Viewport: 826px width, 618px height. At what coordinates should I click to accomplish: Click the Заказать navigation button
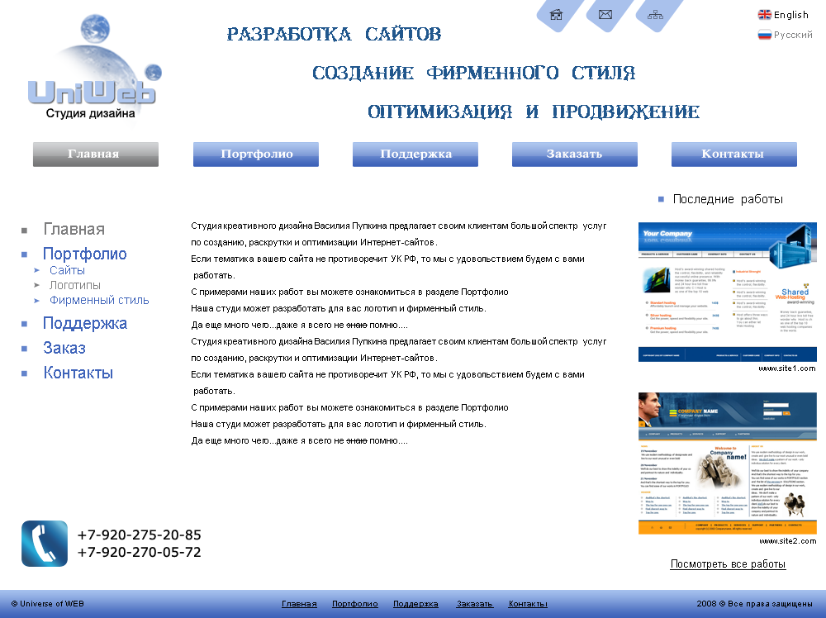click(574, 154)
